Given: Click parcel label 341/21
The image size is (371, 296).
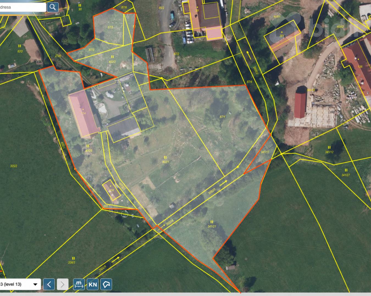Looking at the screenshot, I should point(212,226).
